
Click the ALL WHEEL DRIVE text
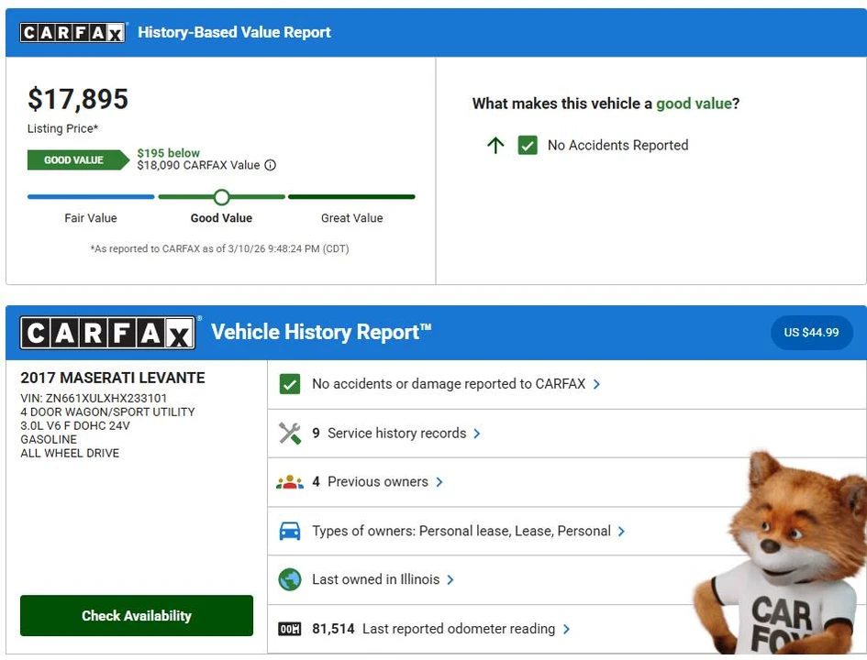[x=70, y=454]
